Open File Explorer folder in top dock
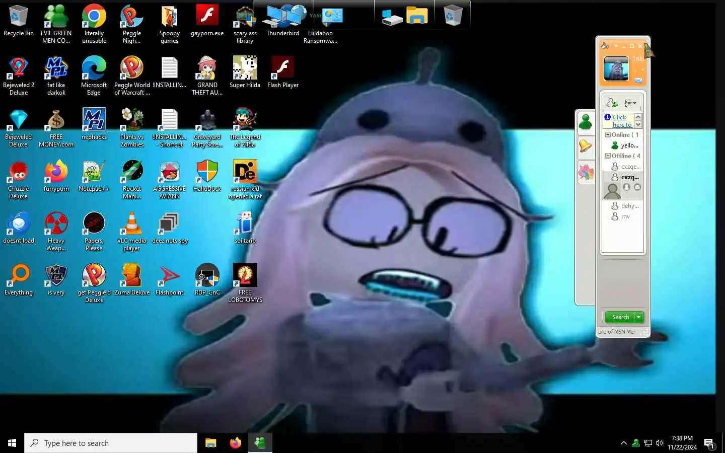The width and height of the screenshot is (725, 453). [x=417, y=16]
